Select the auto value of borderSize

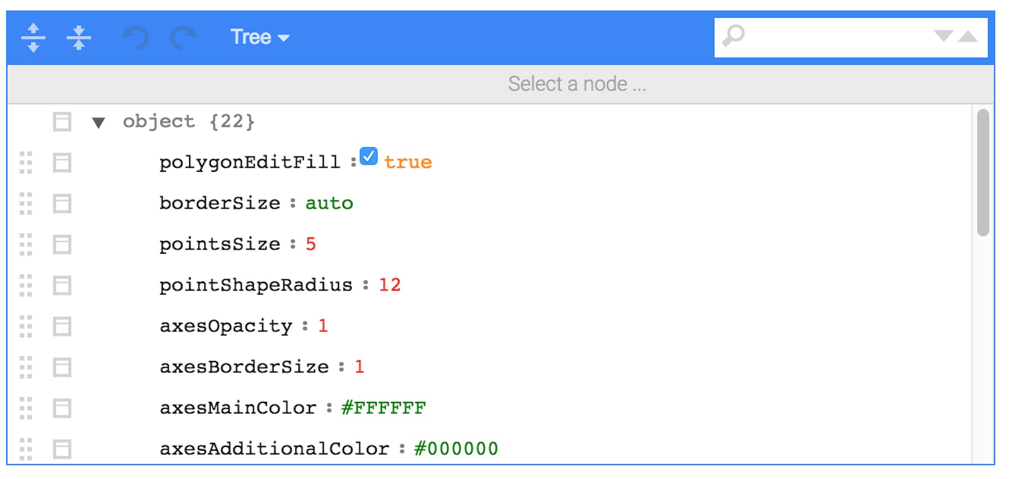coord(330,203)
